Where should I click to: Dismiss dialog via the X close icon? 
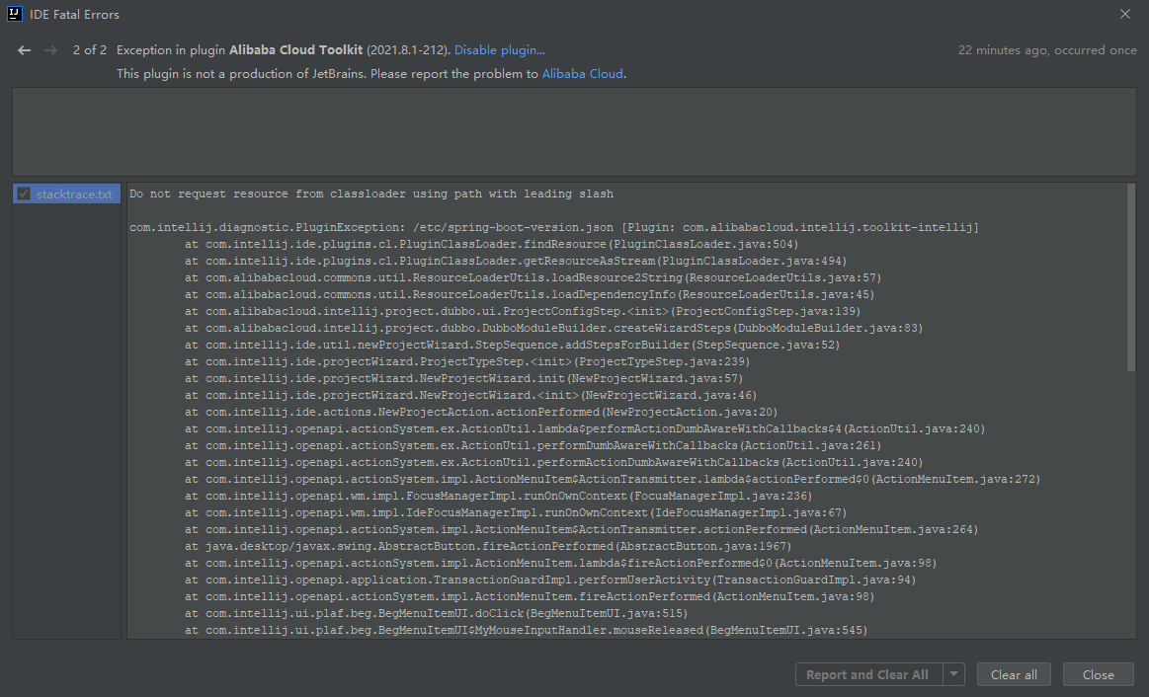click(1124, 14)
